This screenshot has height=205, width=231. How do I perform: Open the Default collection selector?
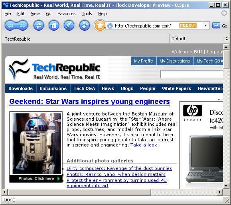coord(199,39)
